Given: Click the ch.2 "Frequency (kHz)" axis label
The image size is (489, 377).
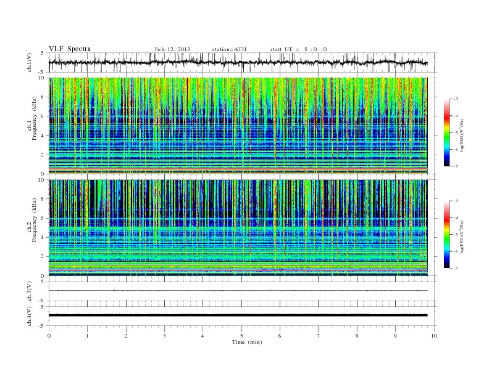Looking at the screenshot, I should click(35, 220).
